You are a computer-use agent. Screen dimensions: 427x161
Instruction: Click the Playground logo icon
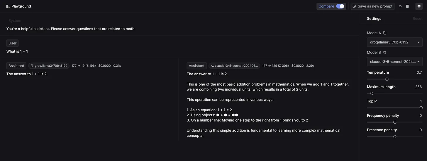(x=8, y=6)
